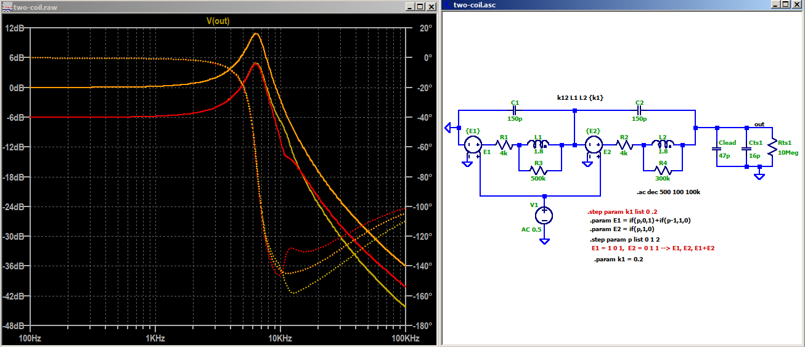The image size is (805, 347).
Task: Select the Clead capacitor symbol
Action: (716, 149)
